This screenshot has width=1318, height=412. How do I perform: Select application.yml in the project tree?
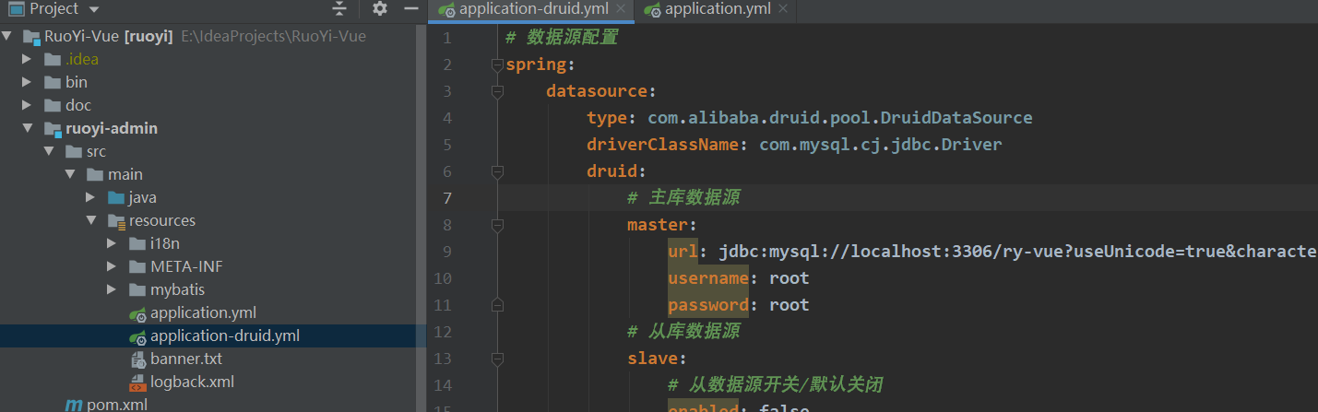[x=204, y=313]
